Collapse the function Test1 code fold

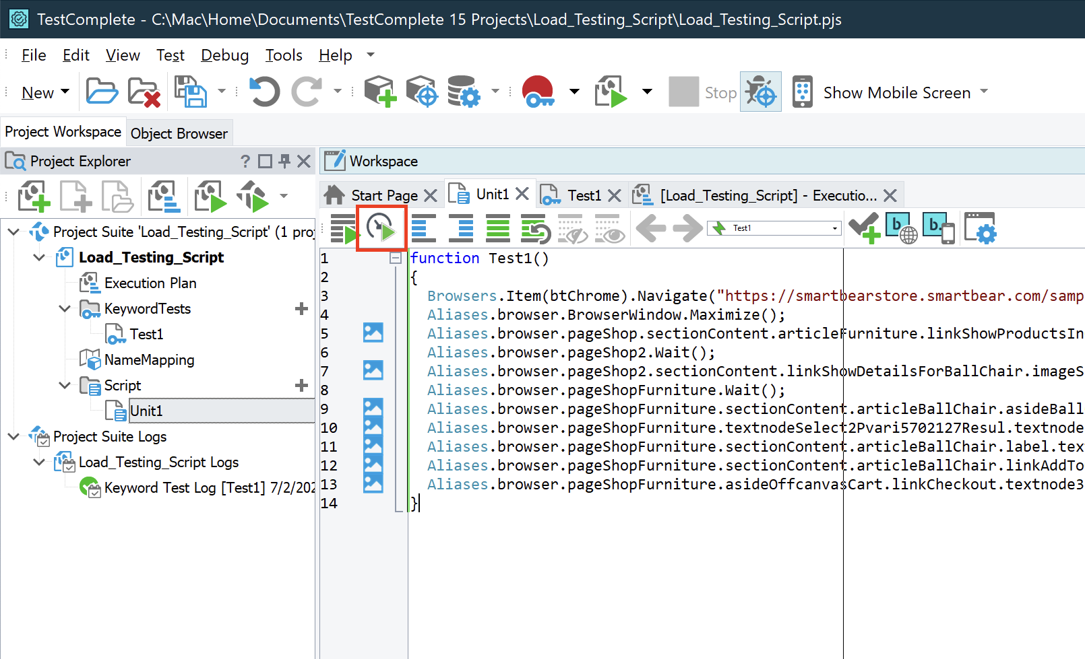tap(396, 258)
